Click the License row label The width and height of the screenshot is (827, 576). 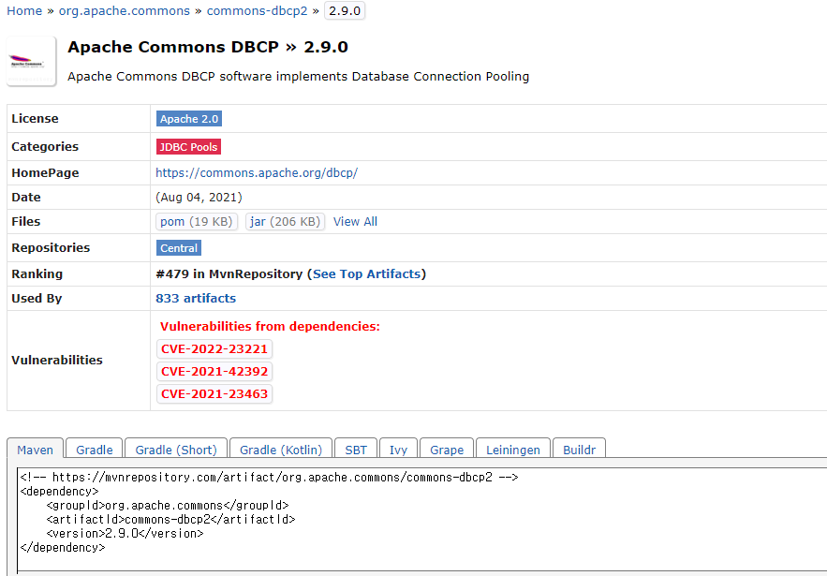point(35,119)
